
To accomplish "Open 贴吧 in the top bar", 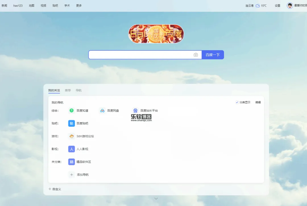I will coord(55,6).
